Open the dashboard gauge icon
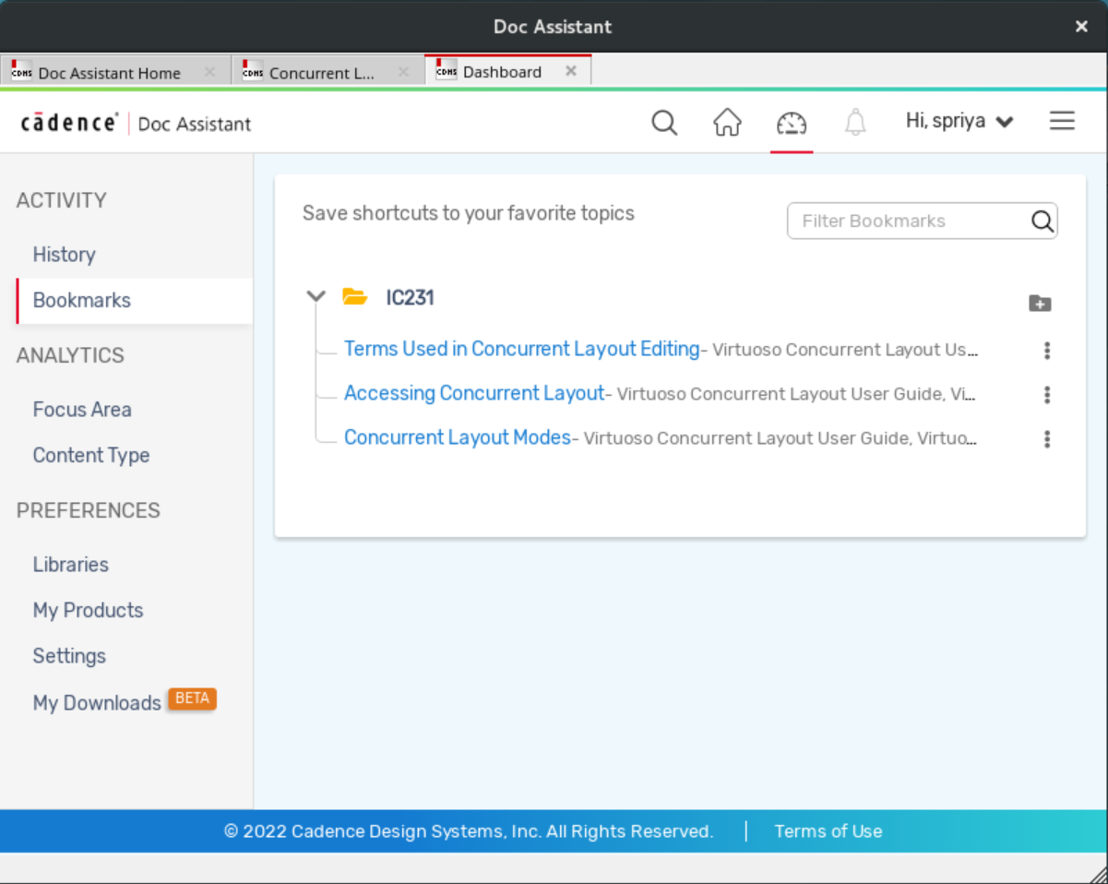1108x884 pixels. [x=792, y=122]
